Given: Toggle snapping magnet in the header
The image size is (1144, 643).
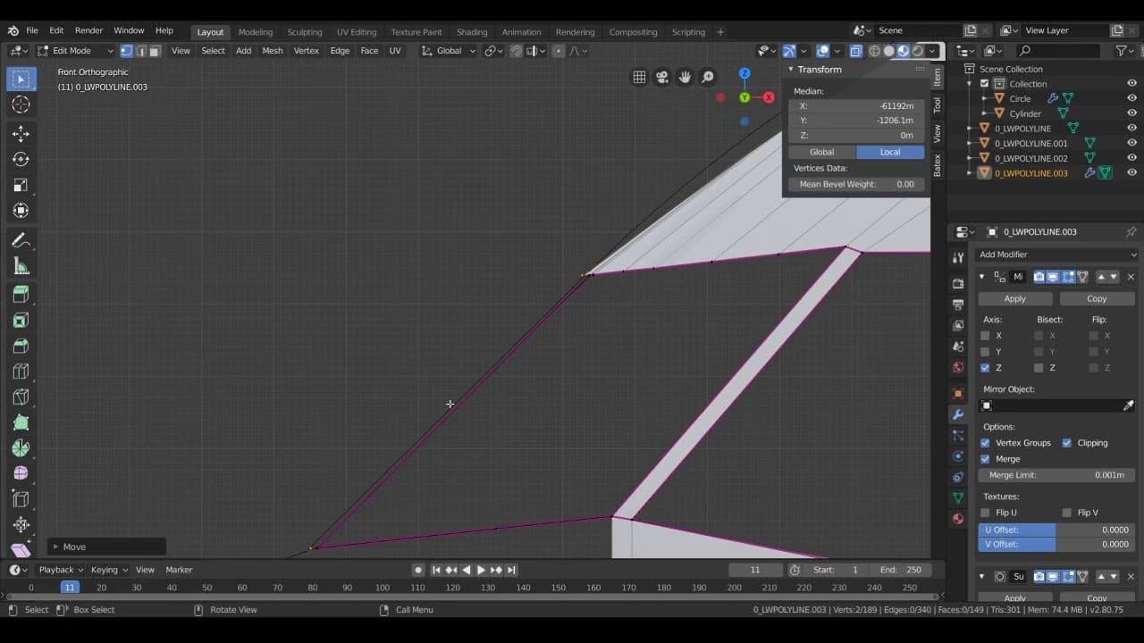Looking at the screenshot, I should (x=516, y=51).
